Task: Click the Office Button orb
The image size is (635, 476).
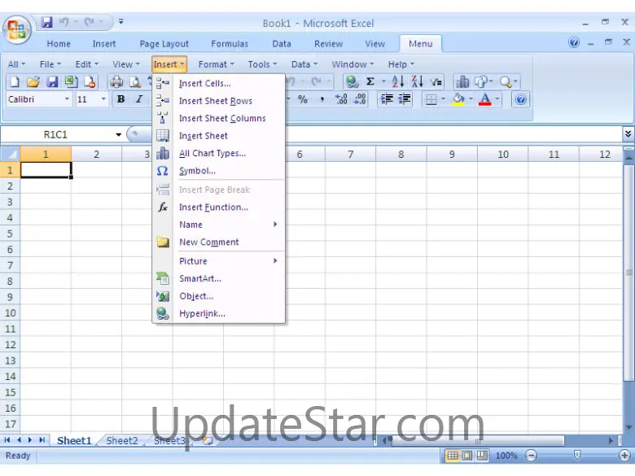Action: (x=16, y=30)
